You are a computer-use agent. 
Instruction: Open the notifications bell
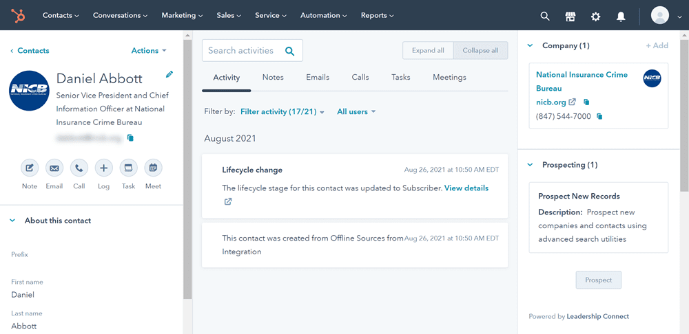pos(621,16)
